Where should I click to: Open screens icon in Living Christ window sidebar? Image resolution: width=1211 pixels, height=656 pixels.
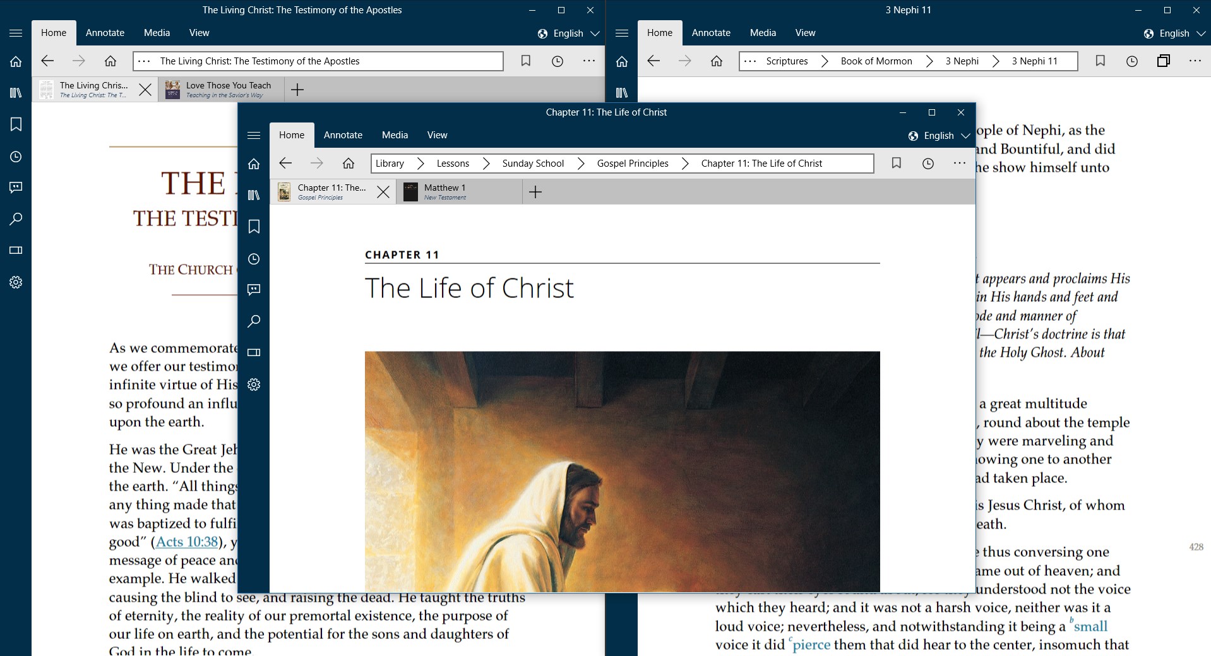16,250
